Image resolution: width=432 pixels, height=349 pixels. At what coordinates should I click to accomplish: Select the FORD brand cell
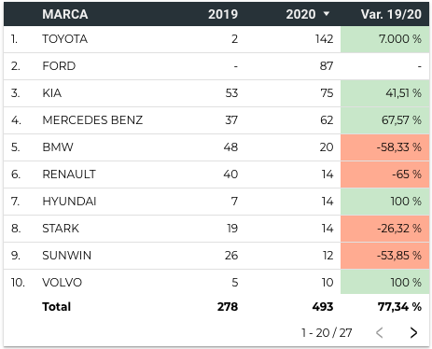point(59,66)
